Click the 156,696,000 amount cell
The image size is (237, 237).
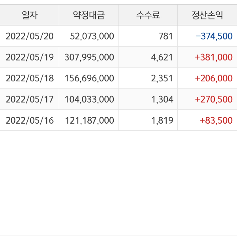click(89, 78)
